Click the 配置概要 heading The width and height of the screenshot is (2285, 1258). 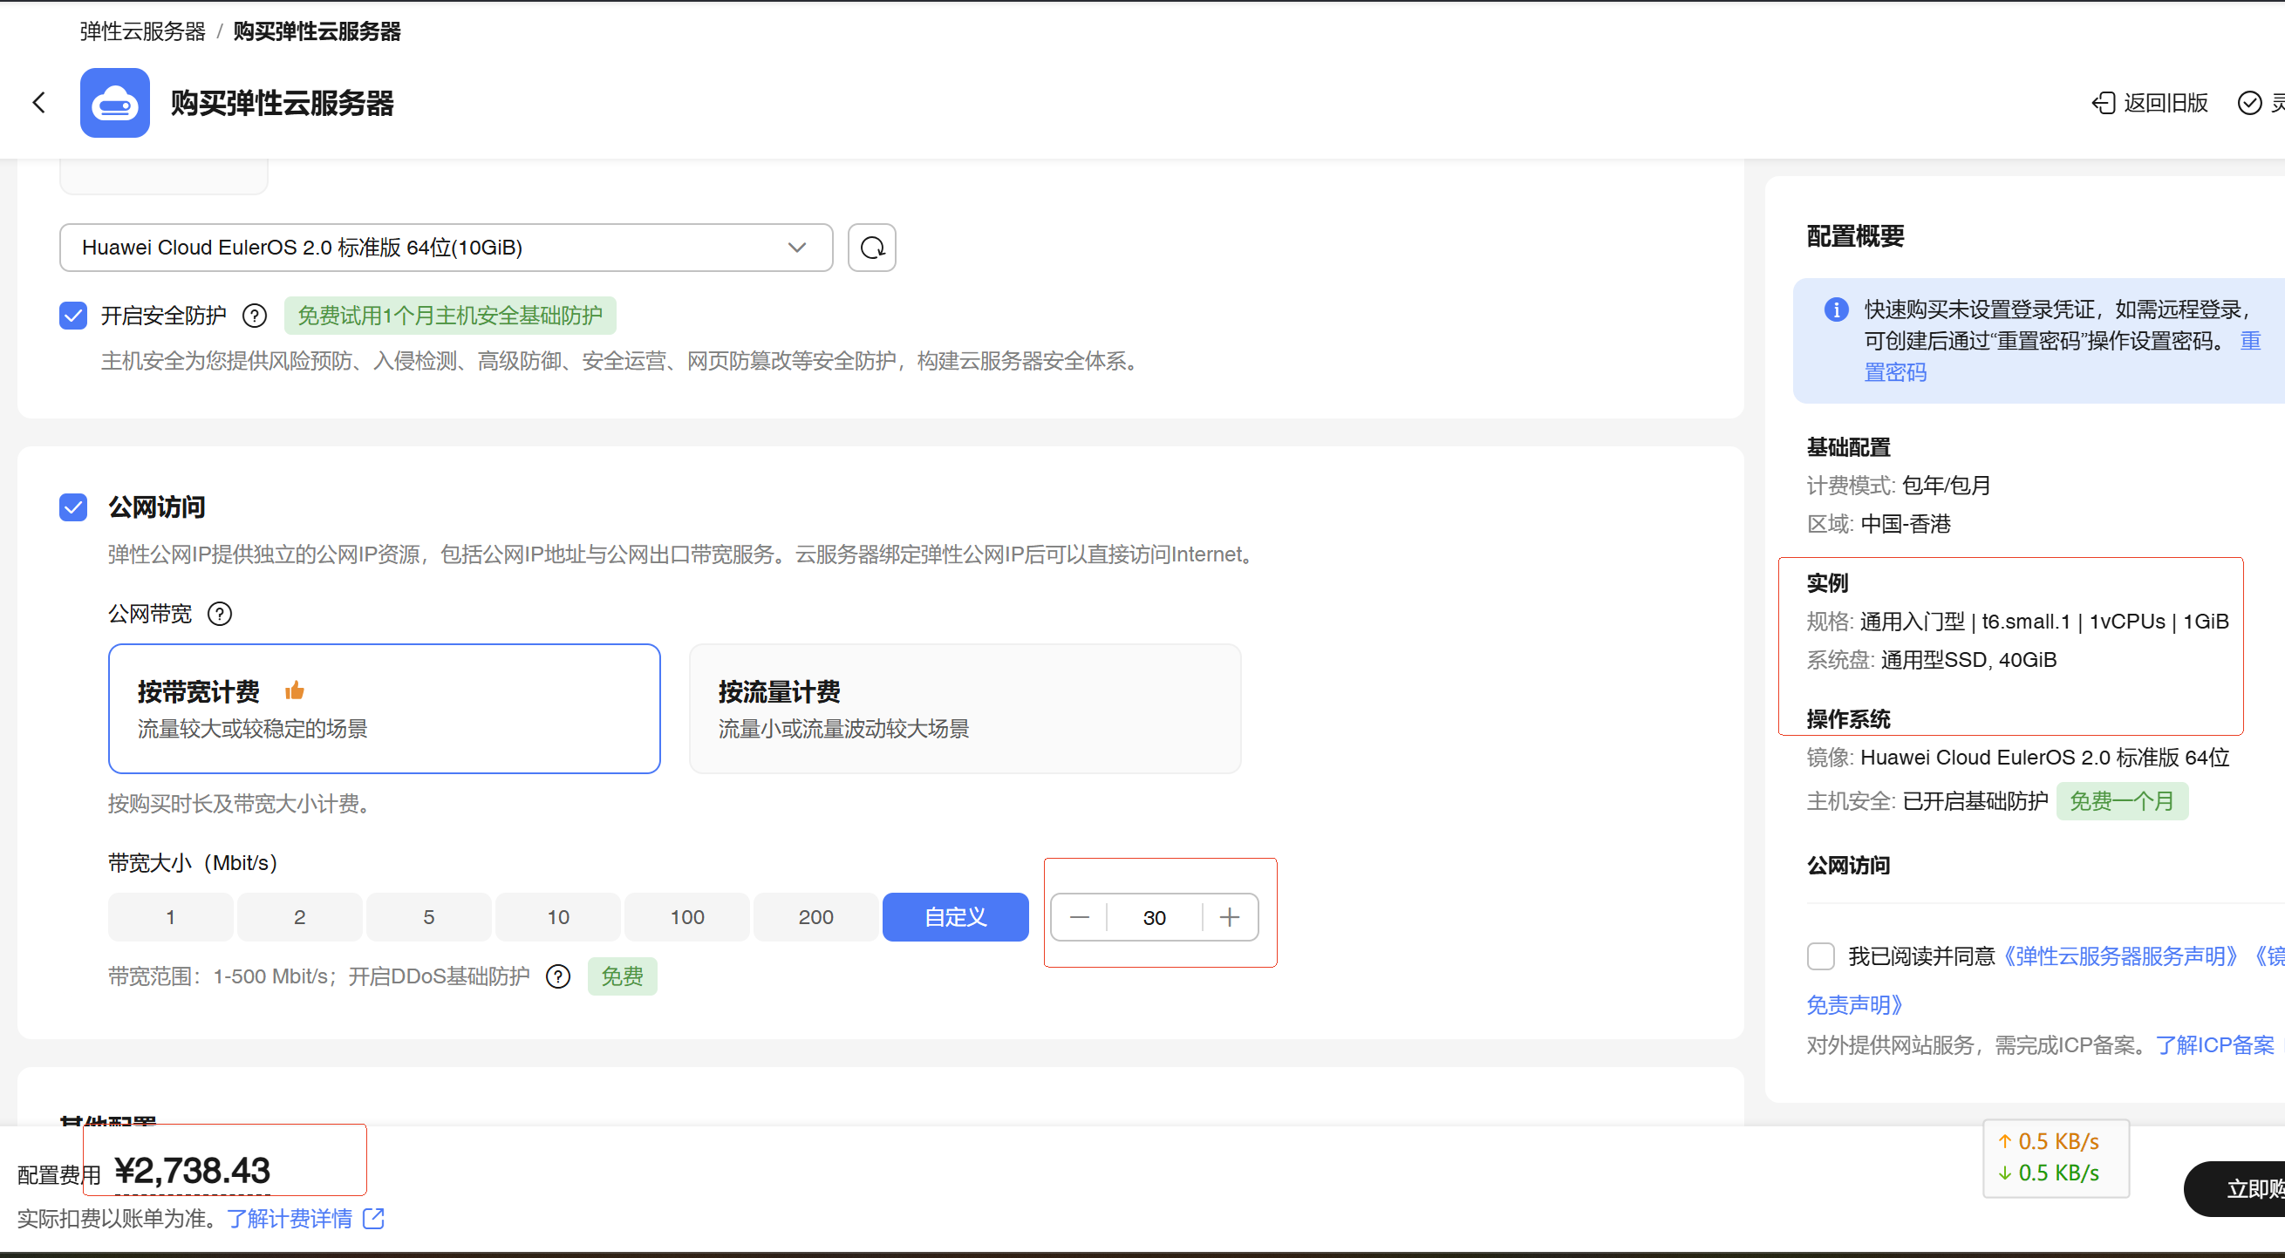click(1856, 235)
